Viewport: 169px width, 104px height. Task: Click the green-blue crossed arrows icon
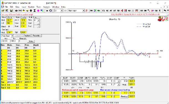click(95, 11)
